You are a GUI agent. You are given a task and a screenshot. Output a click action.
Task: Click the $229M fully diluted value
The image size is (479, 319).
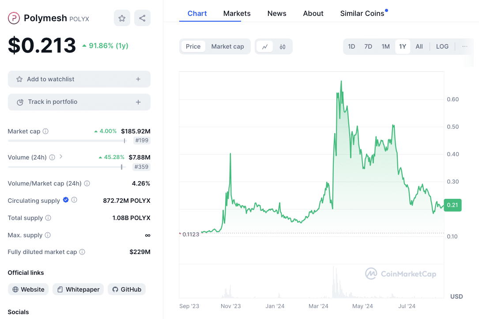(140, 252)
